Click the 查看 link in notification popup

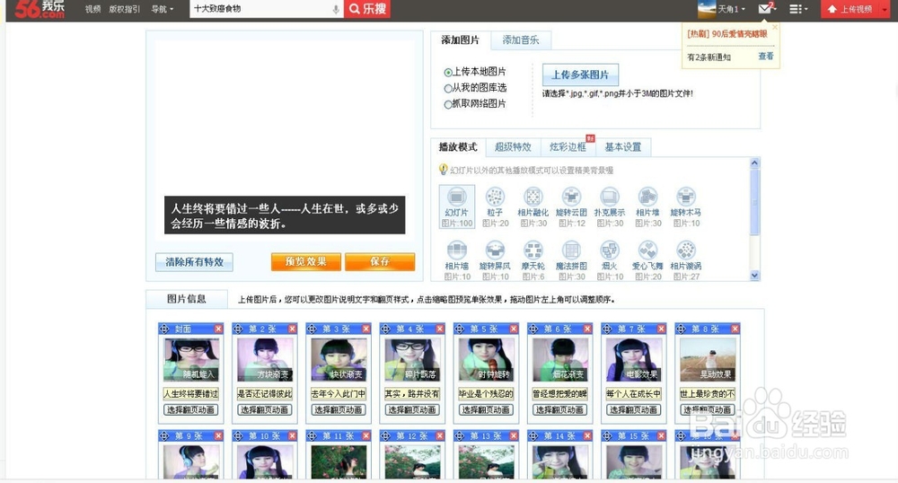(766, 56)
